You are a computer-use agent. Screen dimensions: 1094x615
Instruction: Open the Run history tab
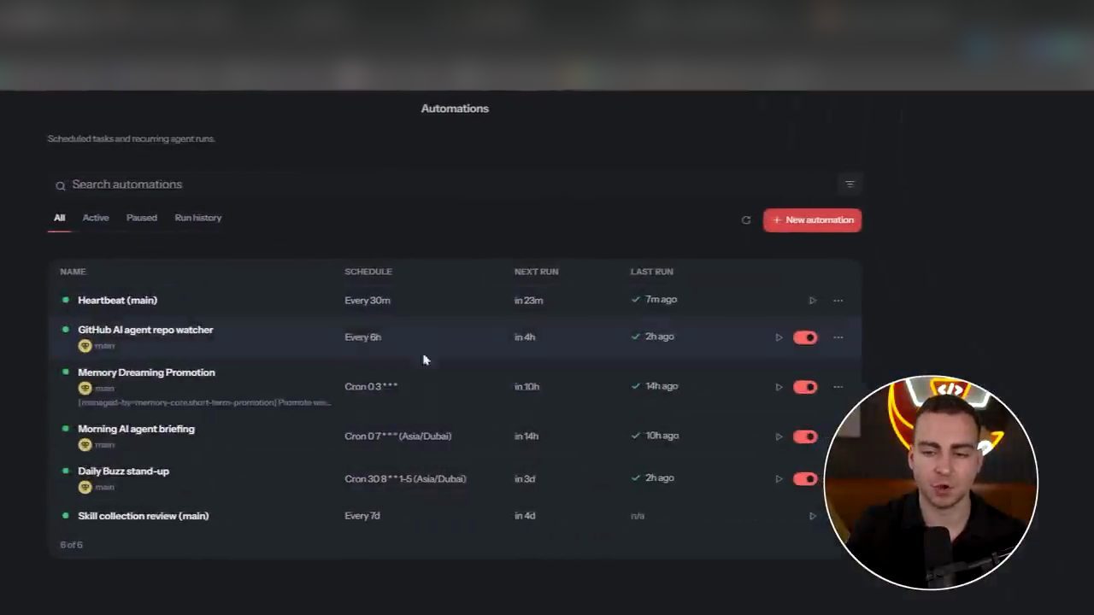[198, 218]
